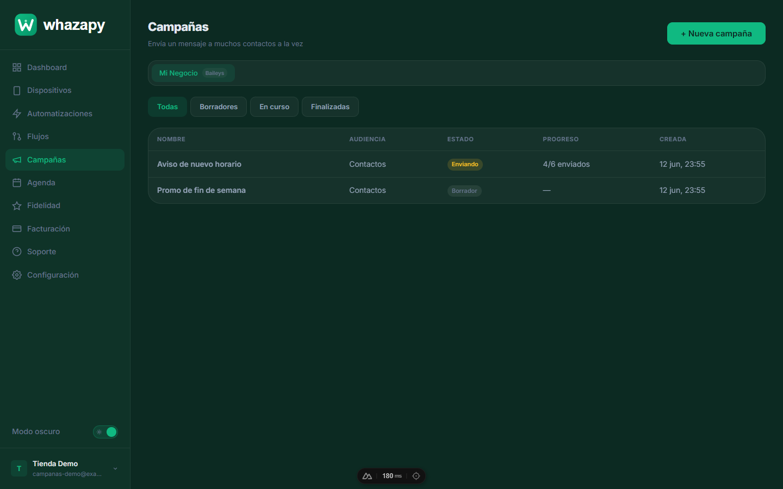Click Contactos audience in Promo row
This screenshot has height=489, width=783.
368,190
